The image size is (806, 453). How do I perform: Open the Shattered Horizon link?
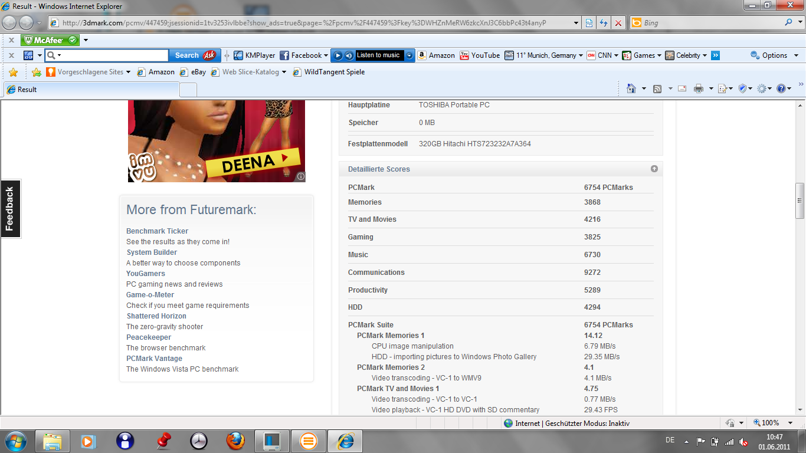tap(156, 316)
